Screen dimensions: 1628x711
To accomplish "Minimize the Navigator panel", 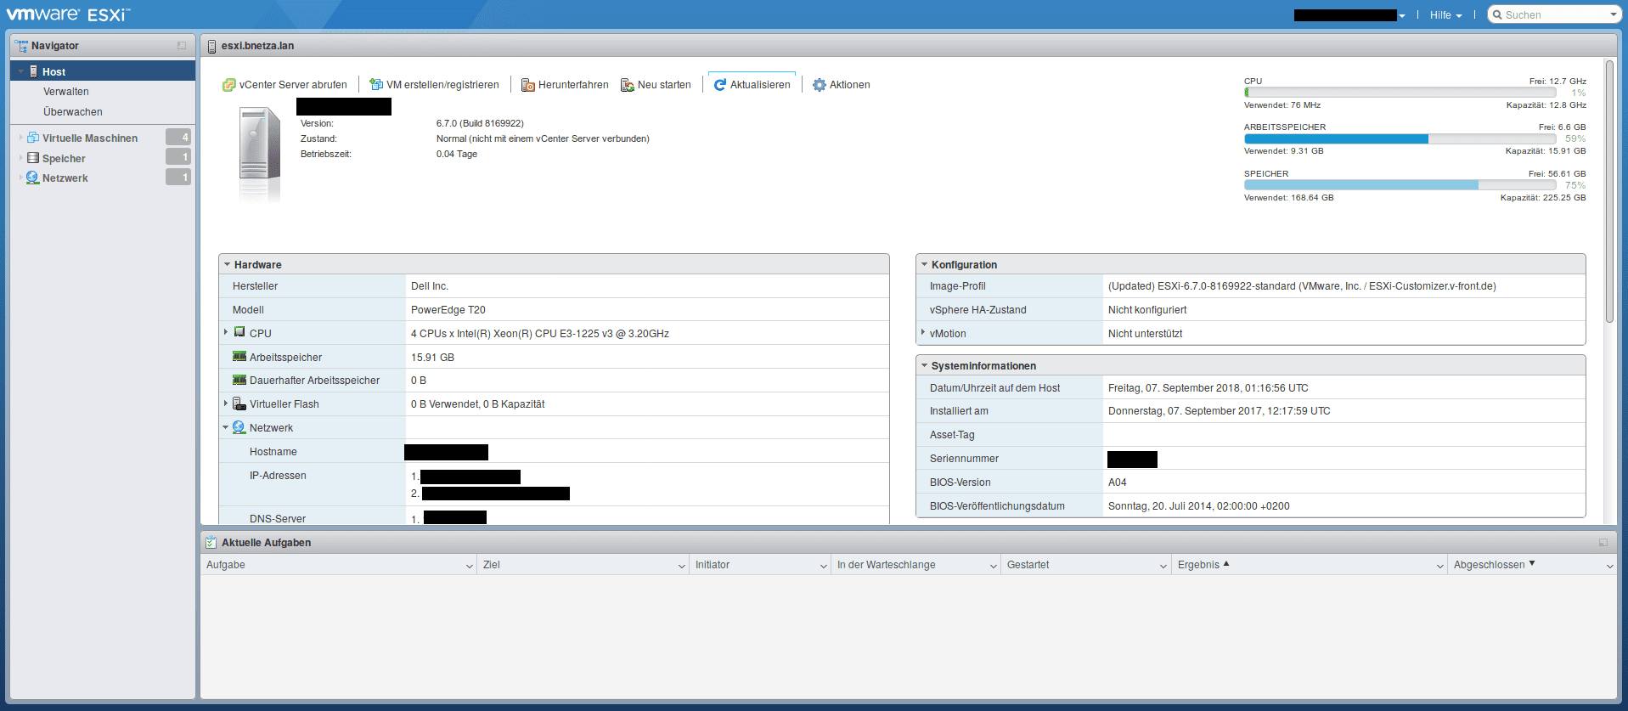I will click(x=182, y=46).
